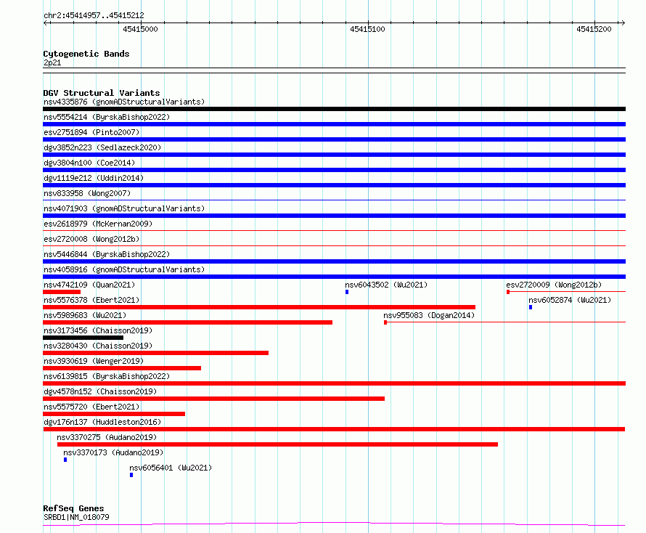The image size is (646, 533).
Task: Click the nsv4335876 gnomADStructuralVariants label
Action: [124, 102]
